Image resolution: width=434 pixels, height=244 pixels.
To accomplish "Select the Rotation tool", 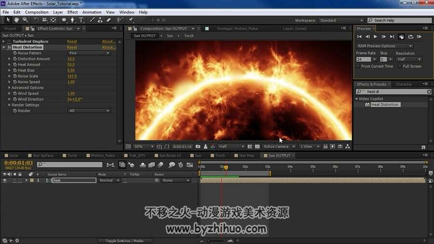I will pos(36,20).
